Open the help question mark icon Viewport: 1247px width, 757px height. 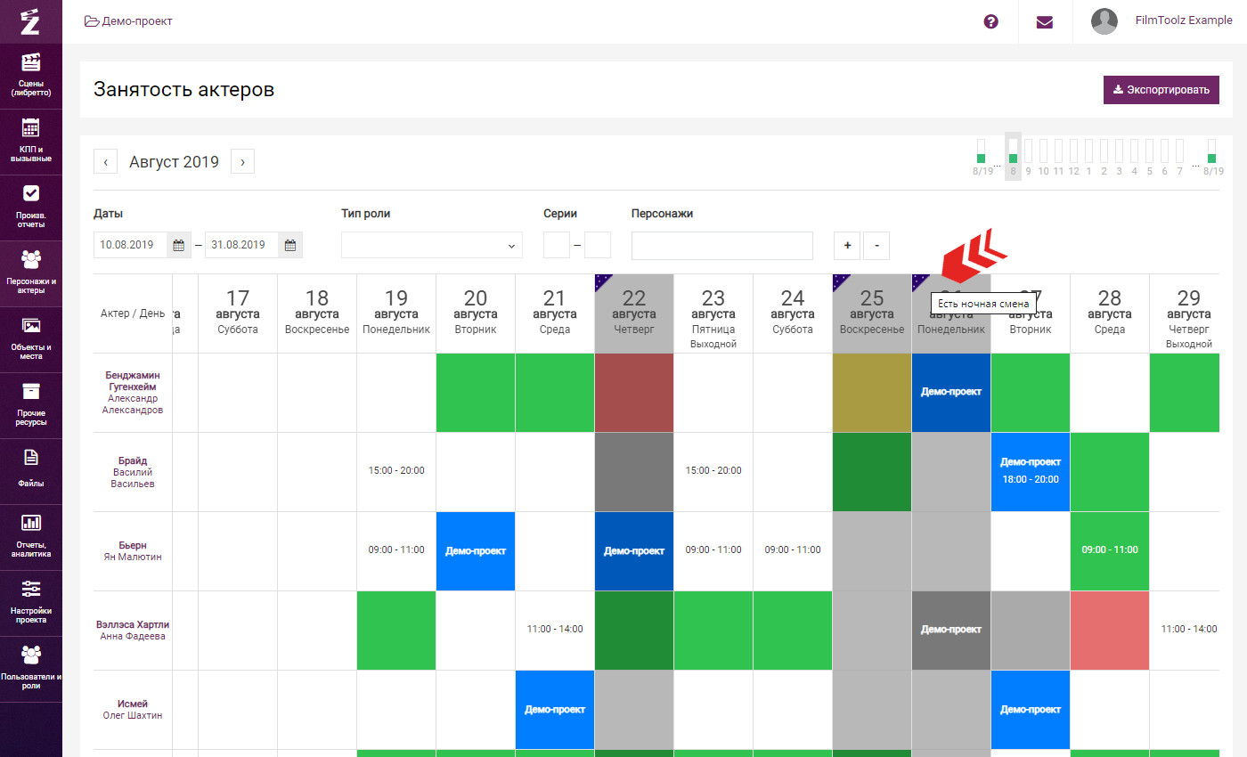tap(990, 21)
